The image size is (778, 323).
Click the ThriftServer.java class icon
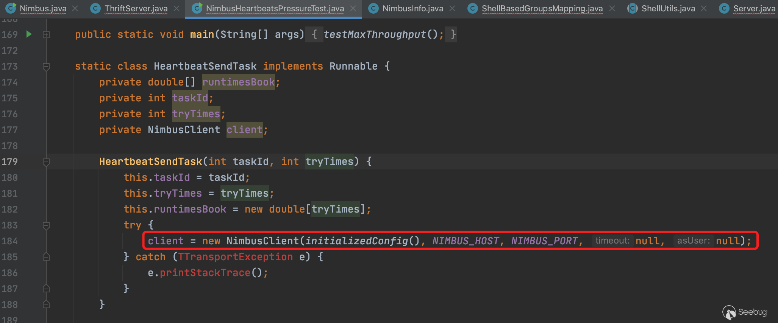tap(95, 8)
